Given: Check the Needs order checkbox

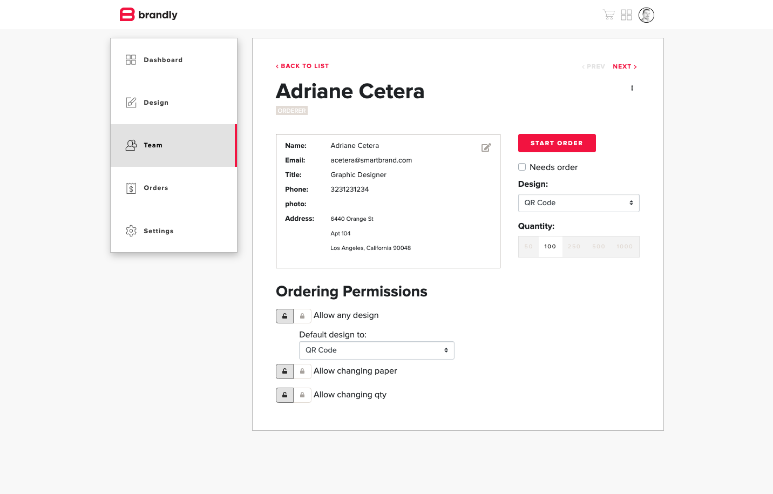Looking at the screenshot, I should coord(522,167).
